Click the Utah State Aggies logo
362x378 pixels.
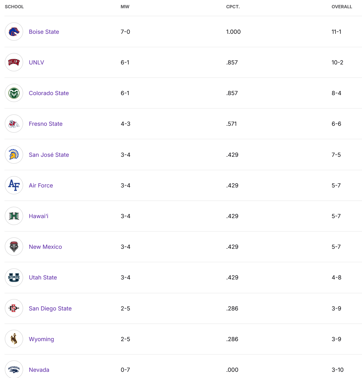[x=14, y=277]
